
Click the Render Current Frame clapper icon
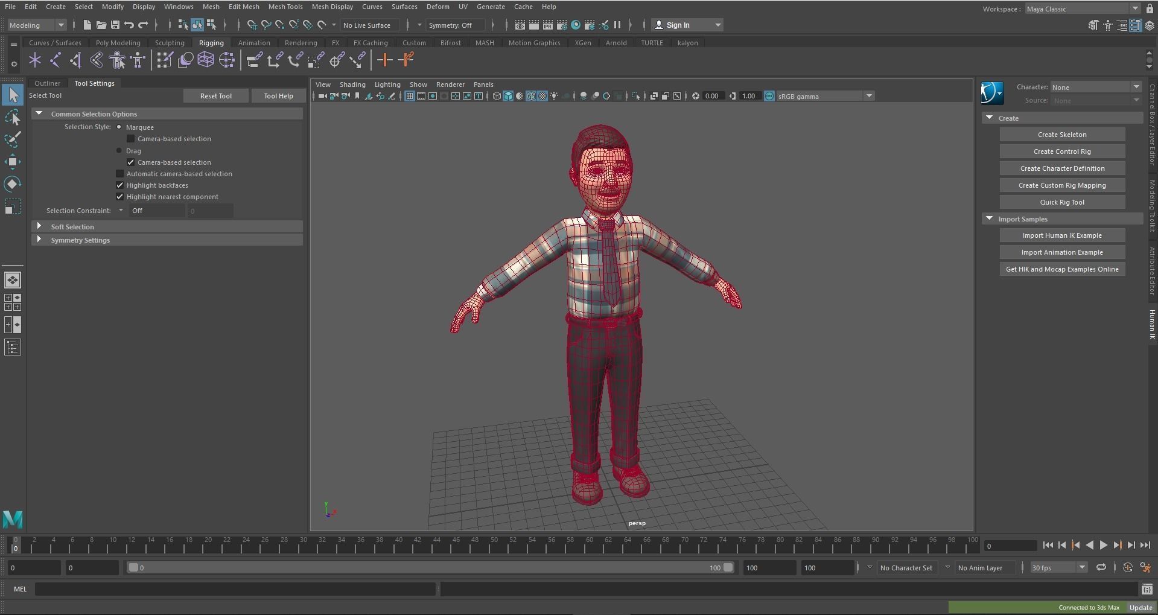[x=533, y=25]
